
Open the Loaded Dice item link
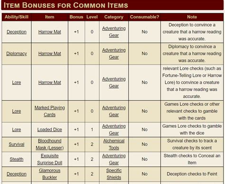tap(49, 129)
